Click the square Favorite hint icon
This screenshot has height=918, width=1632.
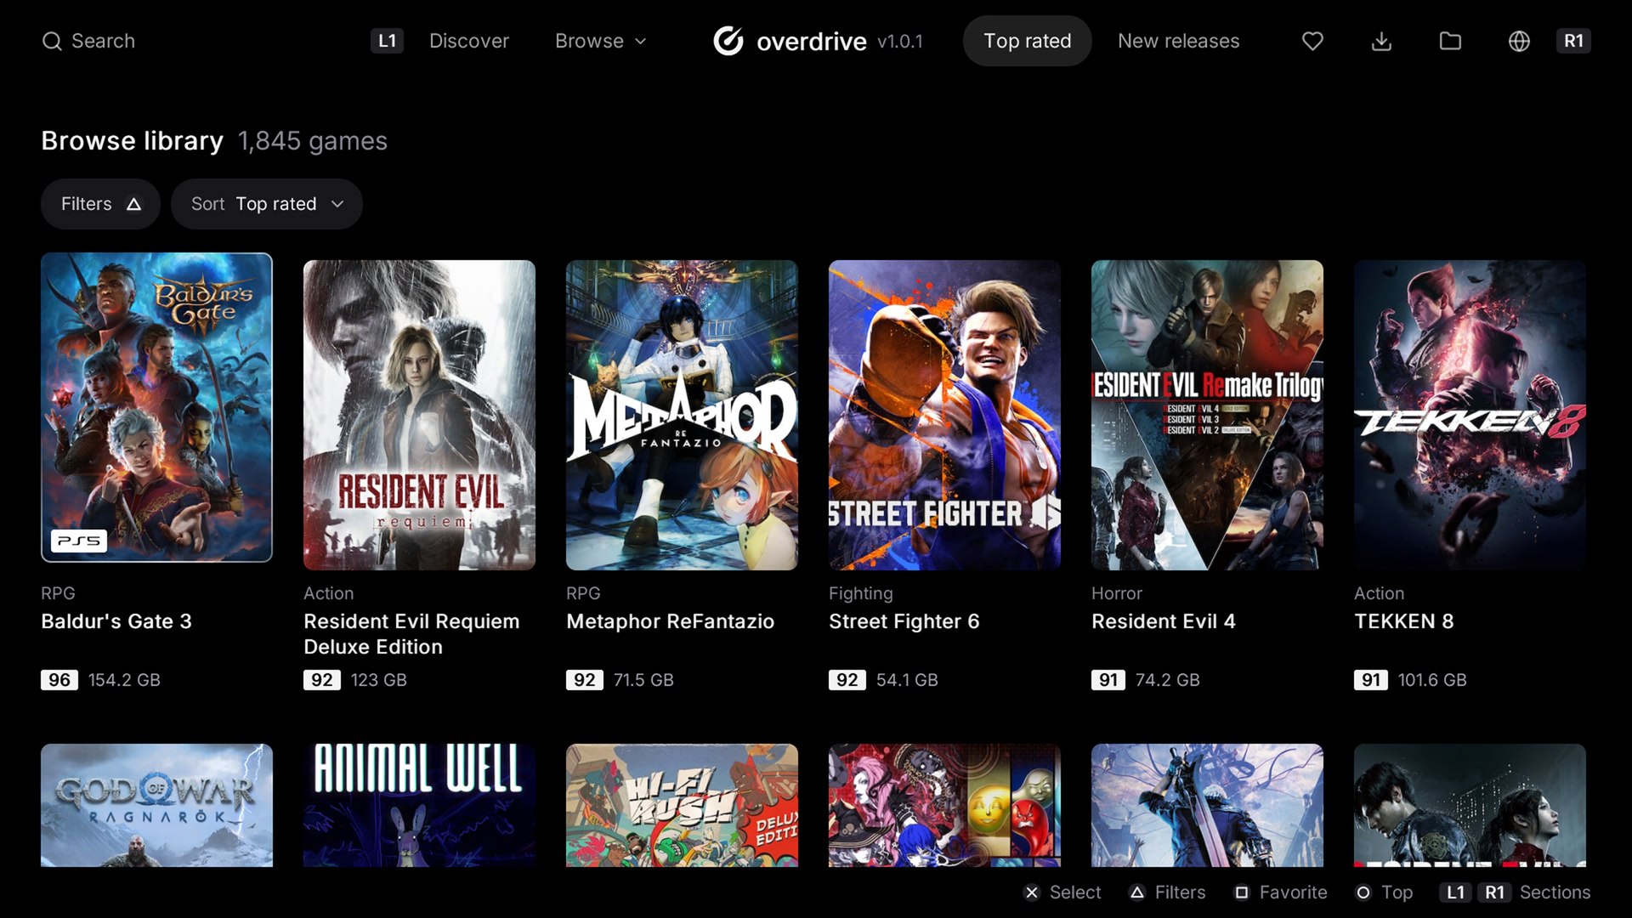click(1242, 892)
